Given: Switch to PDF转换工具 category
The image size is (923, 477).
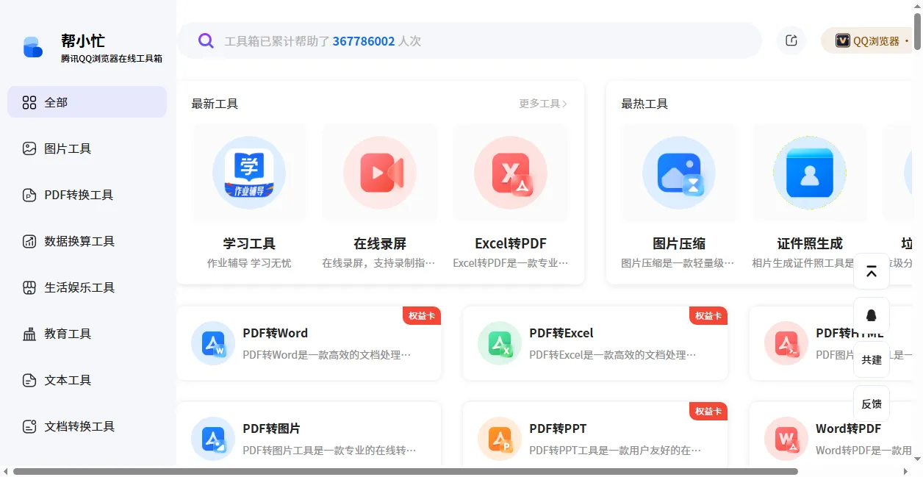Looking at the screenshot, I should pyautogui.click(x=79, y=194).
